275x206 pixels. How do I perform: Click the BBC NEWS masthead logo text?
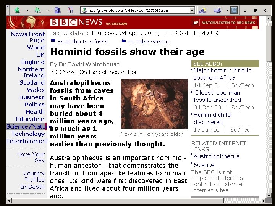click(76, 23)
